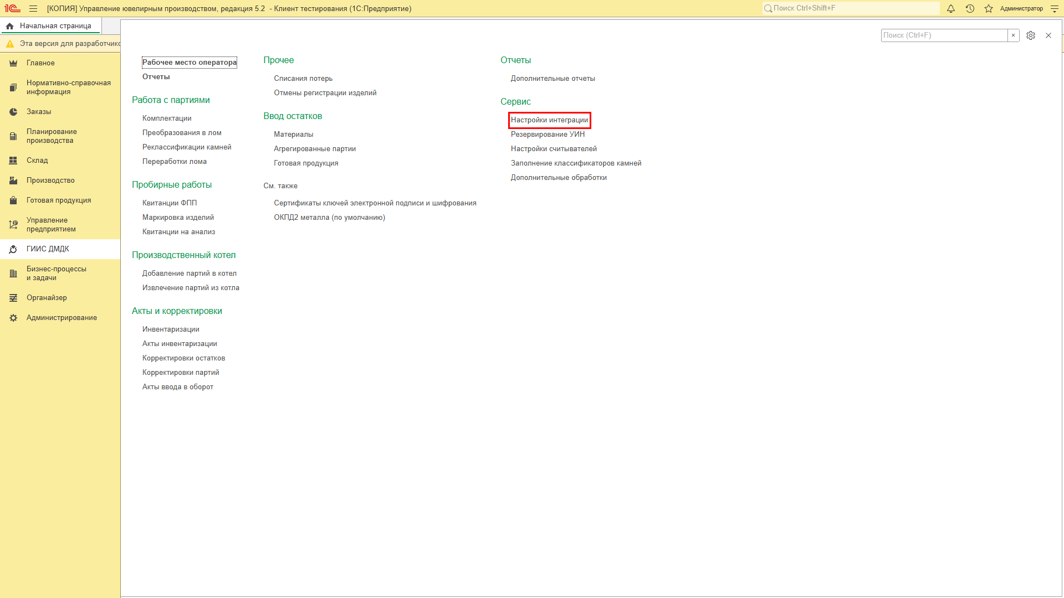Open Добавление партий в котел
Screen dimensions: 1064x598
coord(190,274)
